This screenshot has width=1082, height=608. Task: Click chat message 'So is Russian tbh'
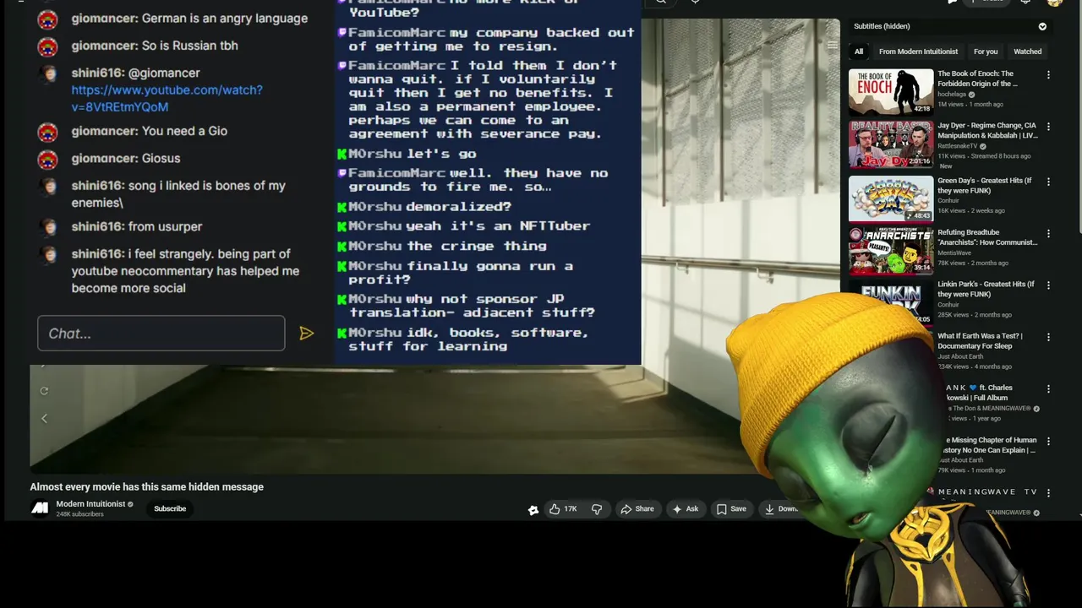[x=190, y=46]
